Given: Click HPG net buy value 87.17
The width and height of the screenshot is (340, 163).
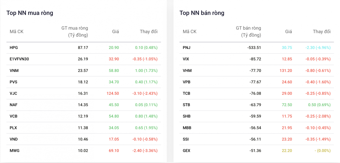Looking at the screenshot, I should pos(83,48).
